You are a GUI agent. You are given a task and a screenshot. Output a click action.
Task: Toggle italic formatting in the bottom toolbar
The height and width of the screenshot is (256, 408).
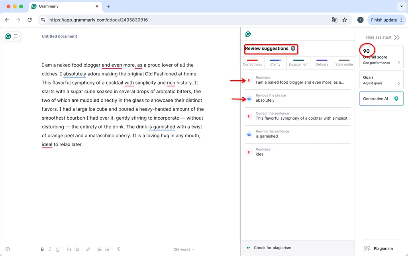point(50,249)
